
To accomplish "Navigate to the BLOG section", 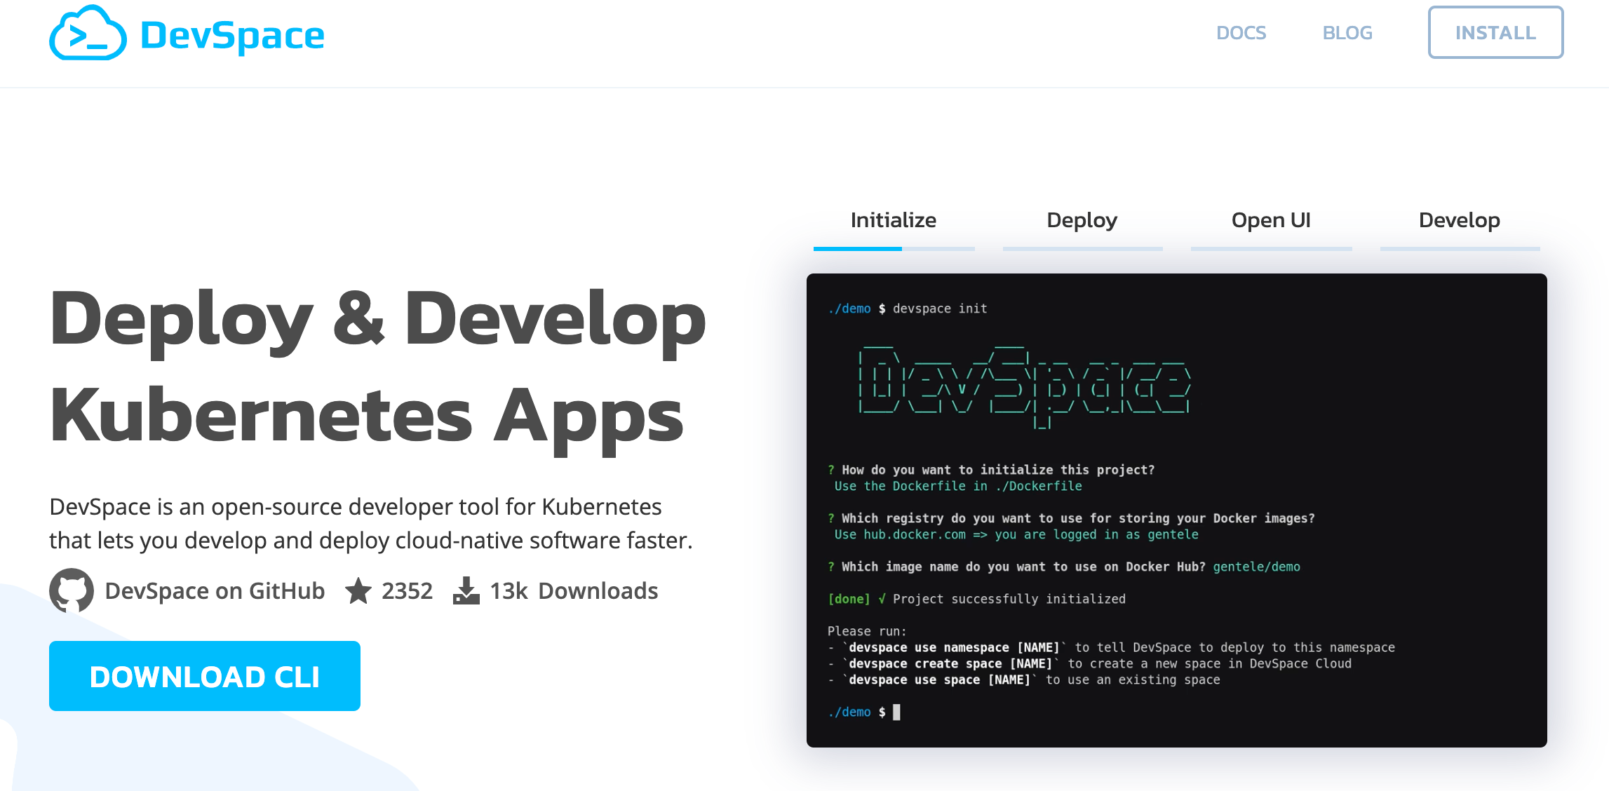I will (x=1347, y=32).
